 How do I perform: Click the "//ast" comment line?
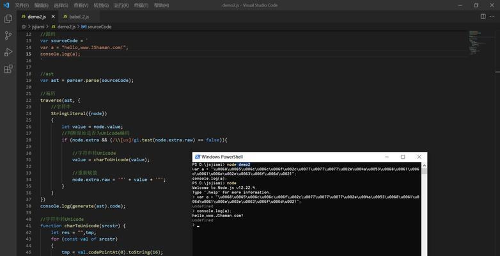47,74
